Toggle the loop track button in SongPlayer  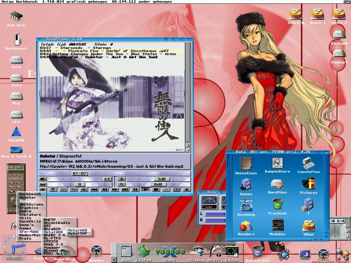[84, 190]
